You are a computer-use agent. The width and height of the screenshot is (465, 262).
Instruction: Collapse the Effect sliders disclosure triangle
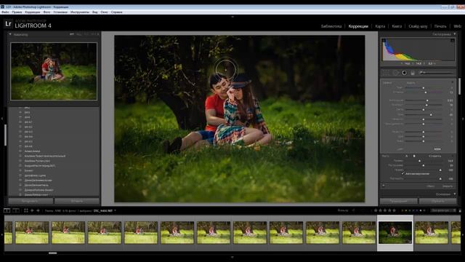click(452, 82)
